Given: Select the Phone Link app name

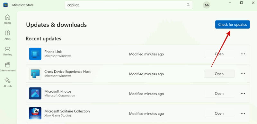Looking at the screenshot, I should [x=53, y=52].
